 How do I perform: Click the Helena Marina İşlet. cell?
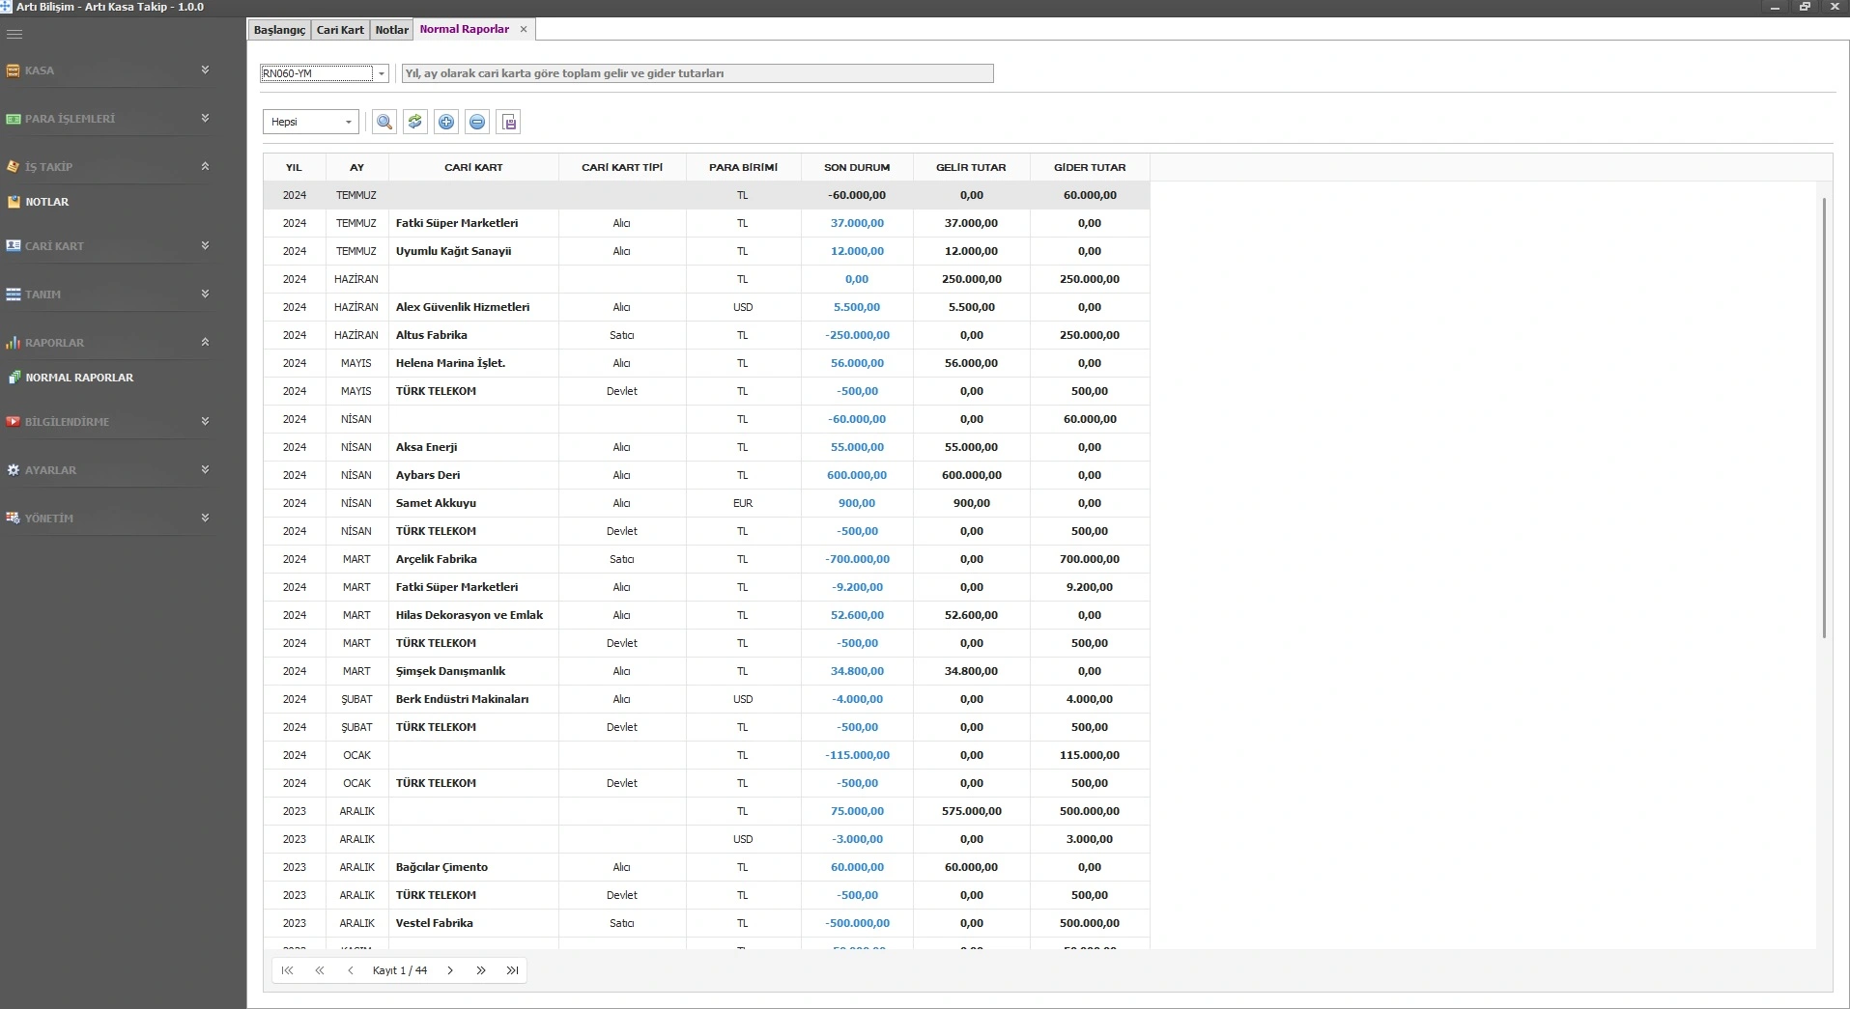click(473, 363)
